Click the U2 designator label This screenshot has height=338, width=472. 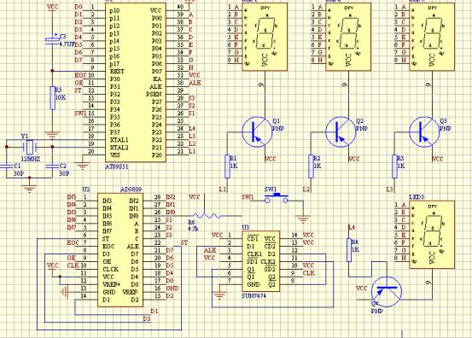(86, 189)
